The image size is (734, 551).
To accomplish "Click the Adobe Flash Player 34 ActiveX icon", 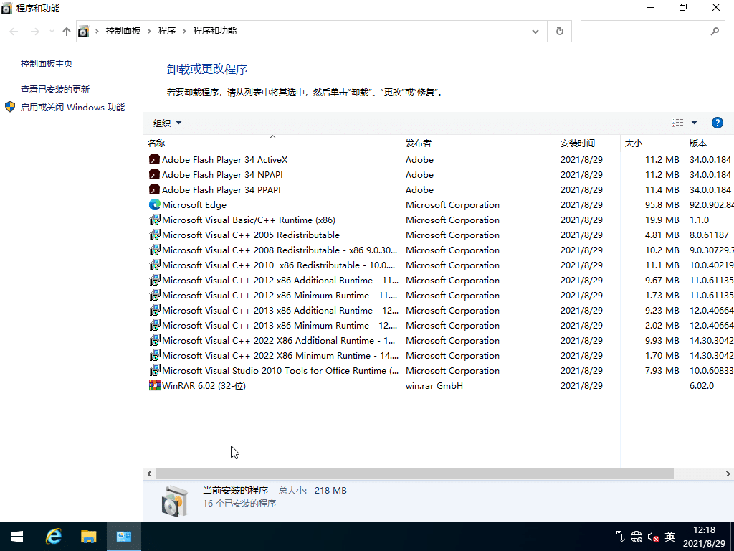I will click(154, 159).
